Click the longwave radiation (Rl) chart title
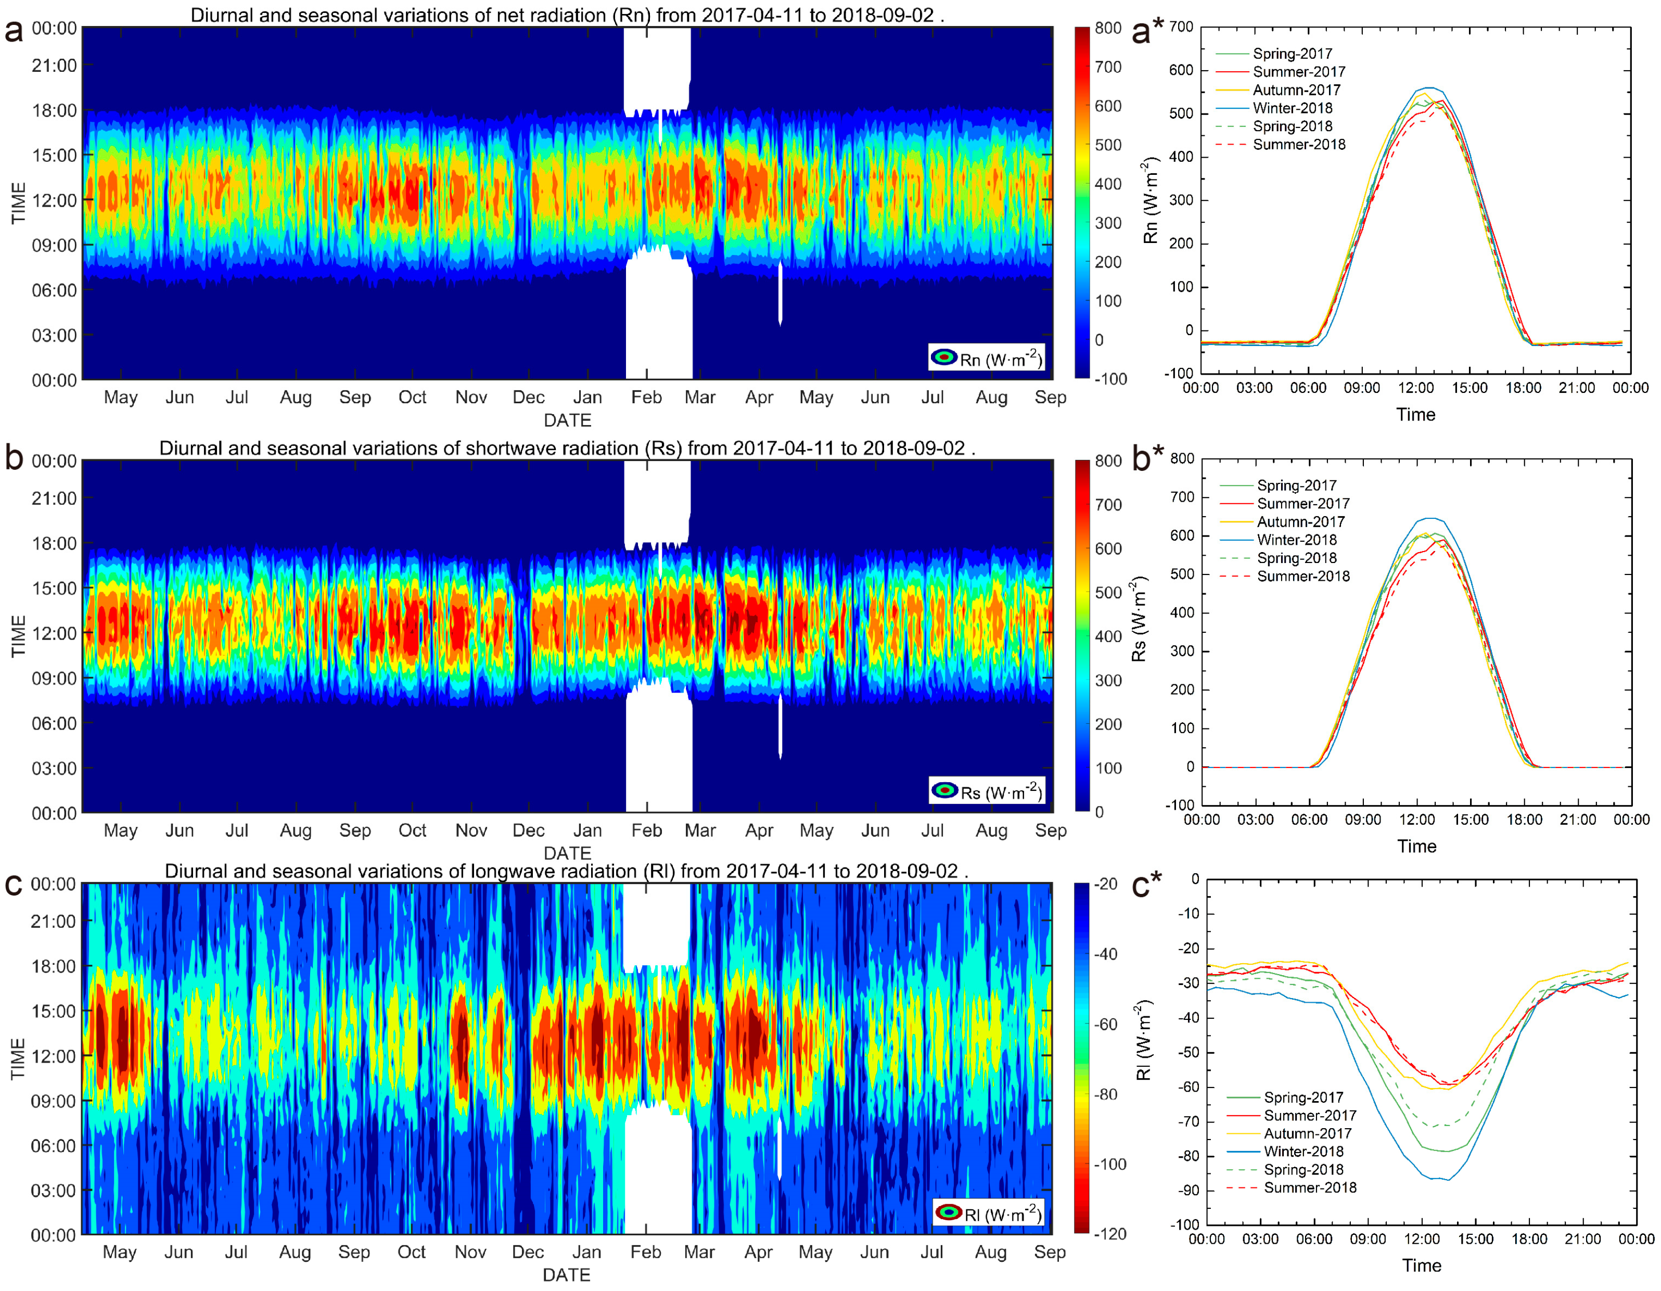 click(x=567, y=871)
